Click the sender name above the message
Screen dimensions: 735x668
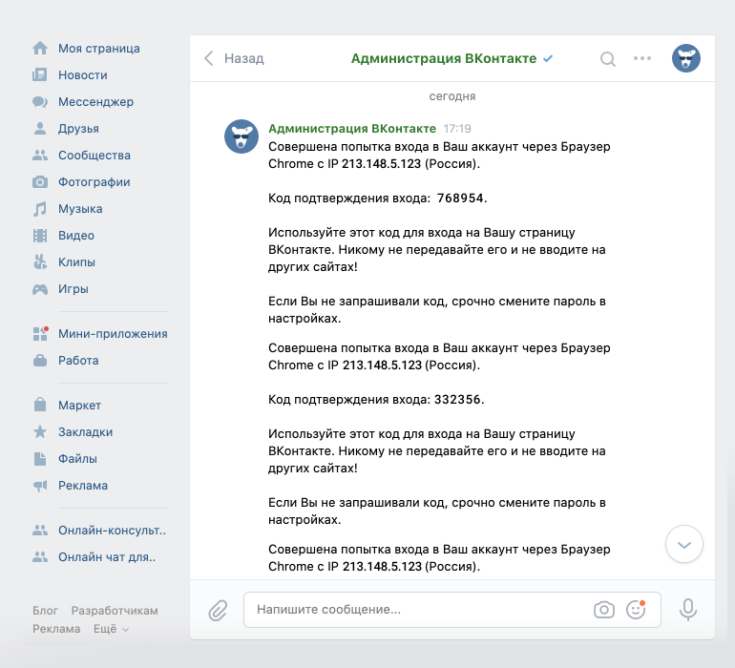click(352, 129)
